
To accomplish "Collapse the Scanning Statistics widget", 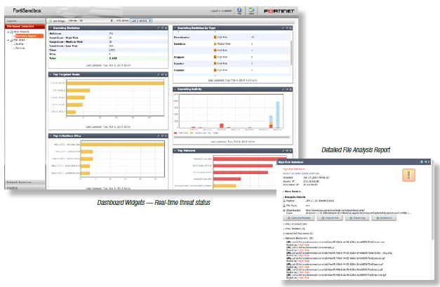I will (51, 28).
